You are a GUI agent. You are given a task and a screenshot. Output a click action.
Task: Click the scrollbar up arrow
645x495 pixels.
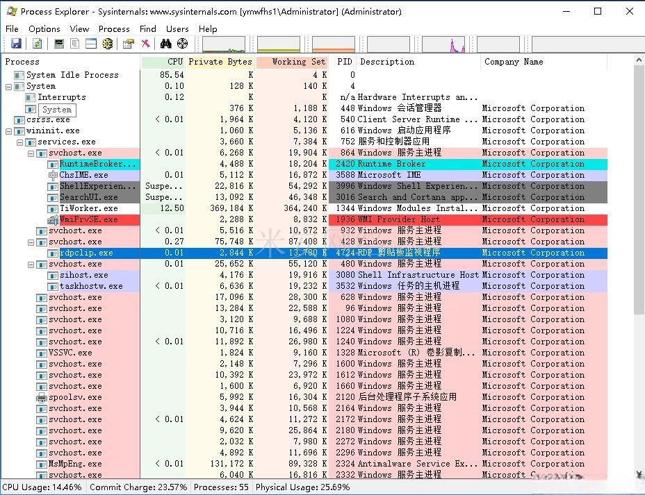click(x=639, y=60)
